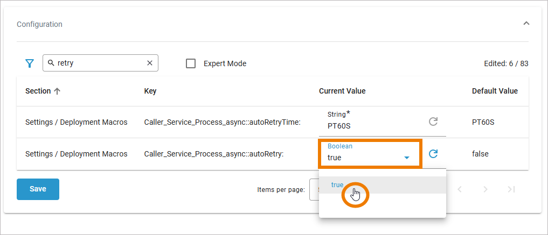Screen dimensions: 548x235
Task: Open the Items per page dropdown
Action: [x=314, y=189]
